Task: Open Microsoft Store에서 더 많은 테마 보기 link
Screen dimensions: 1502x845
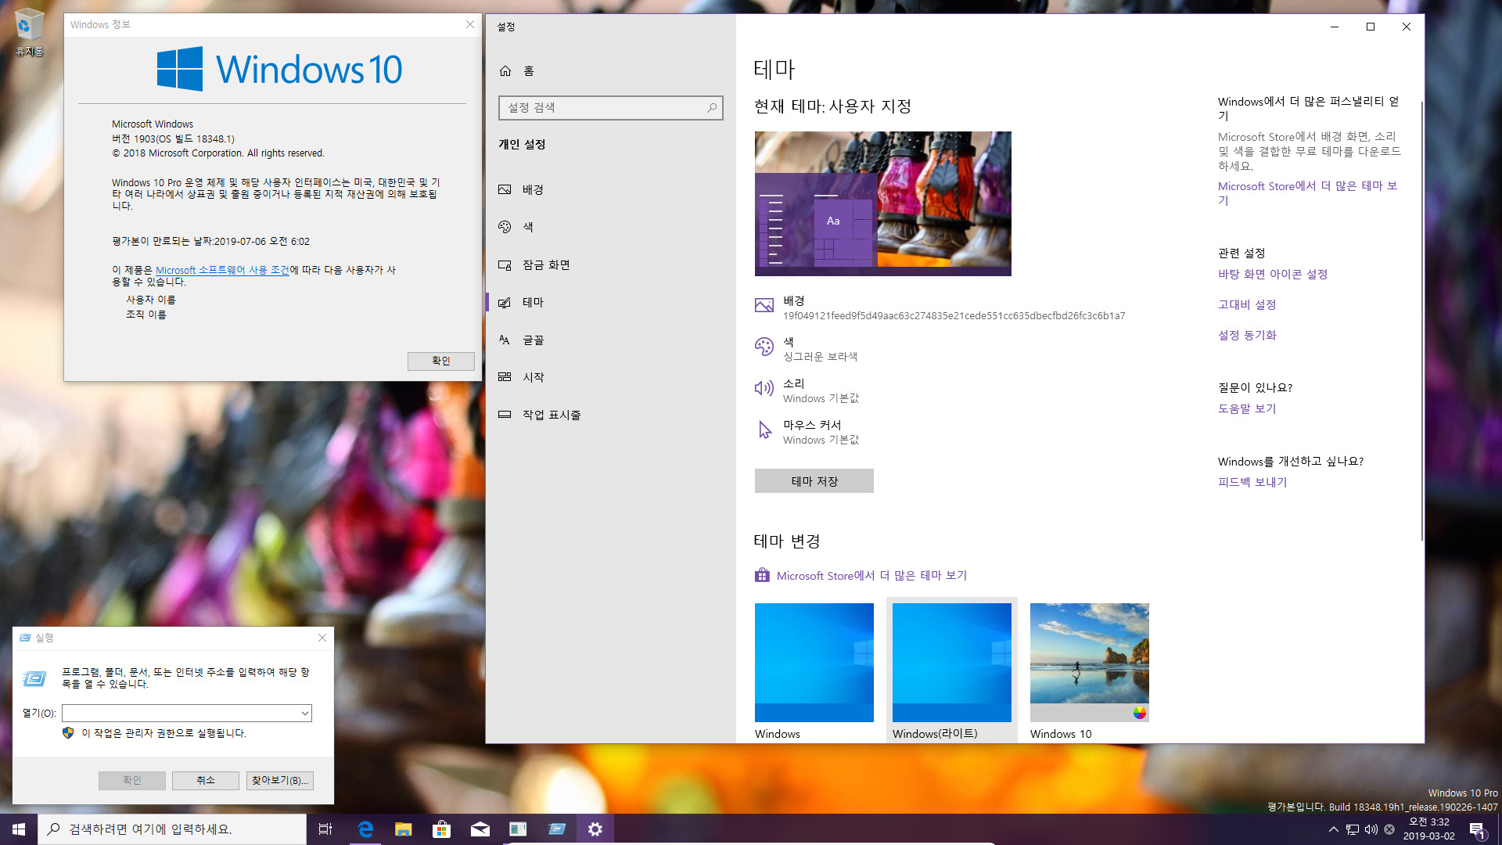Action: (871, 576)
